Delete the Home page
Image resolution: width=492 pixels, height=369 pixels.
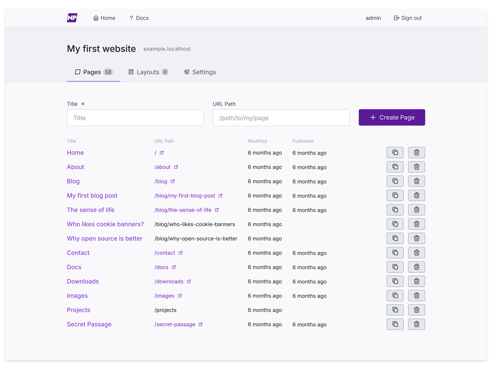(x=416, y=152)
